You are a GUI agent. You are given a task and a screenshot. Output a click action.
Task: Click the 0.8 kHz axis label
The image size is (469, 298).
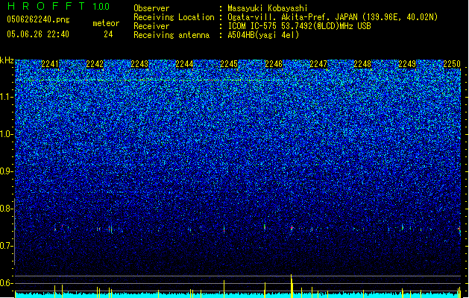(7, 209)
